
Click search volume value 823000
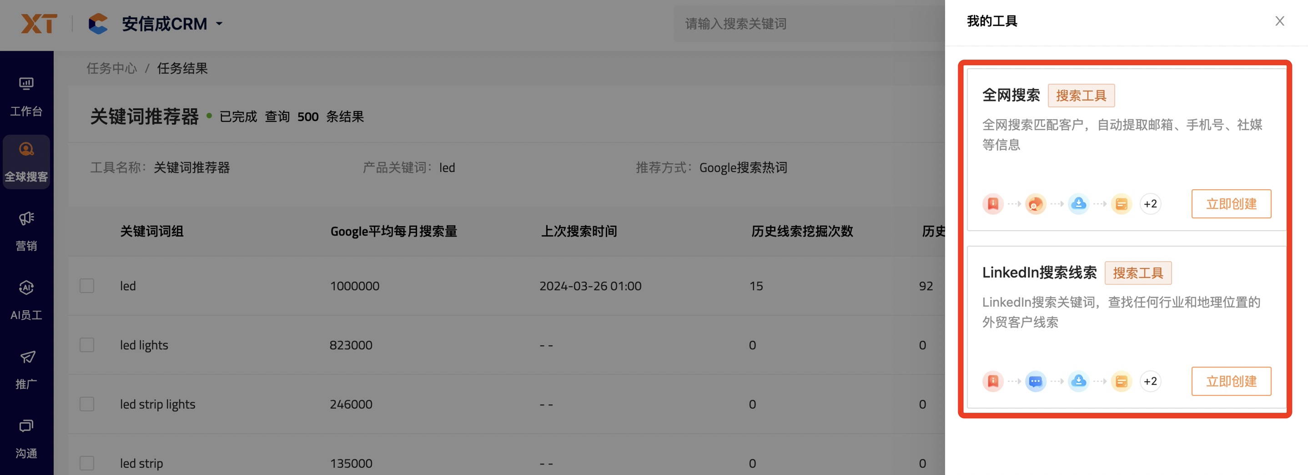tap(351, 345)
